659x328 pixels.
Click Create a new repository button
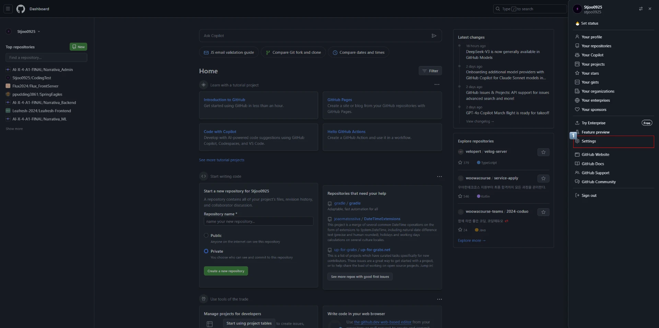[226, 271]
